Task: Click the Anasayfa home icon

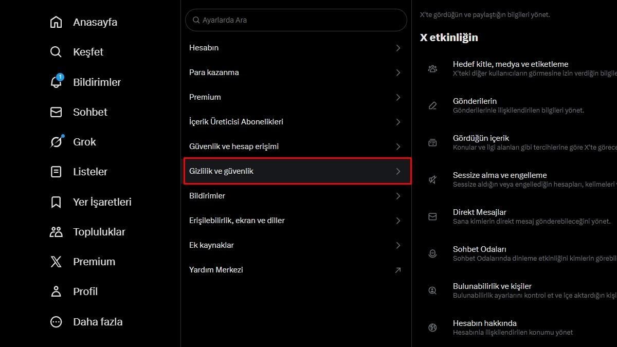Action: coord(56,22)
